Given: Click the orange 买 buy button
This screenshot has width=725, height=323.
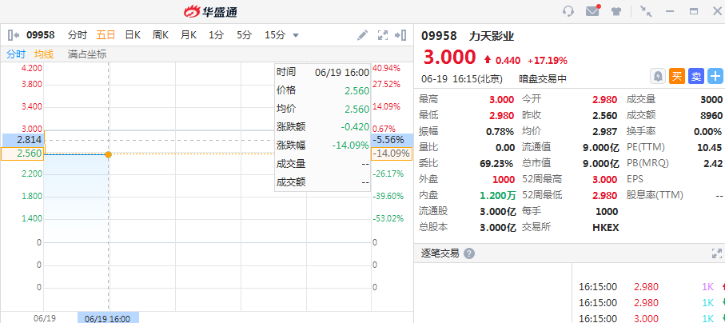Looking at the screenshot, I should pyautogui.click(x=677, y=76).
